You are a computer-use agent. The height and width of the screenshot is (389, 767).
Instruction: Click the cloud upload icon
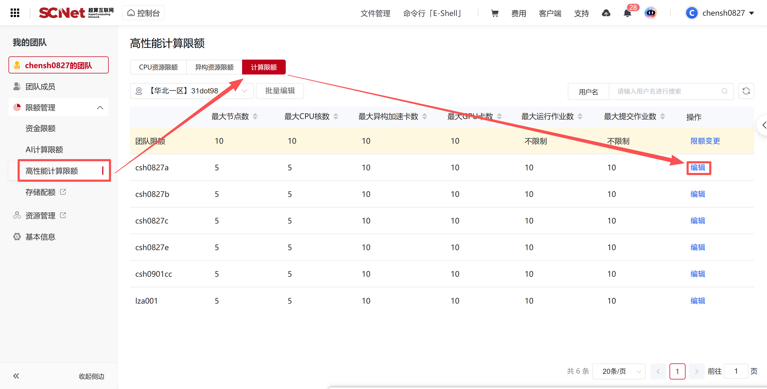point(606,13)
